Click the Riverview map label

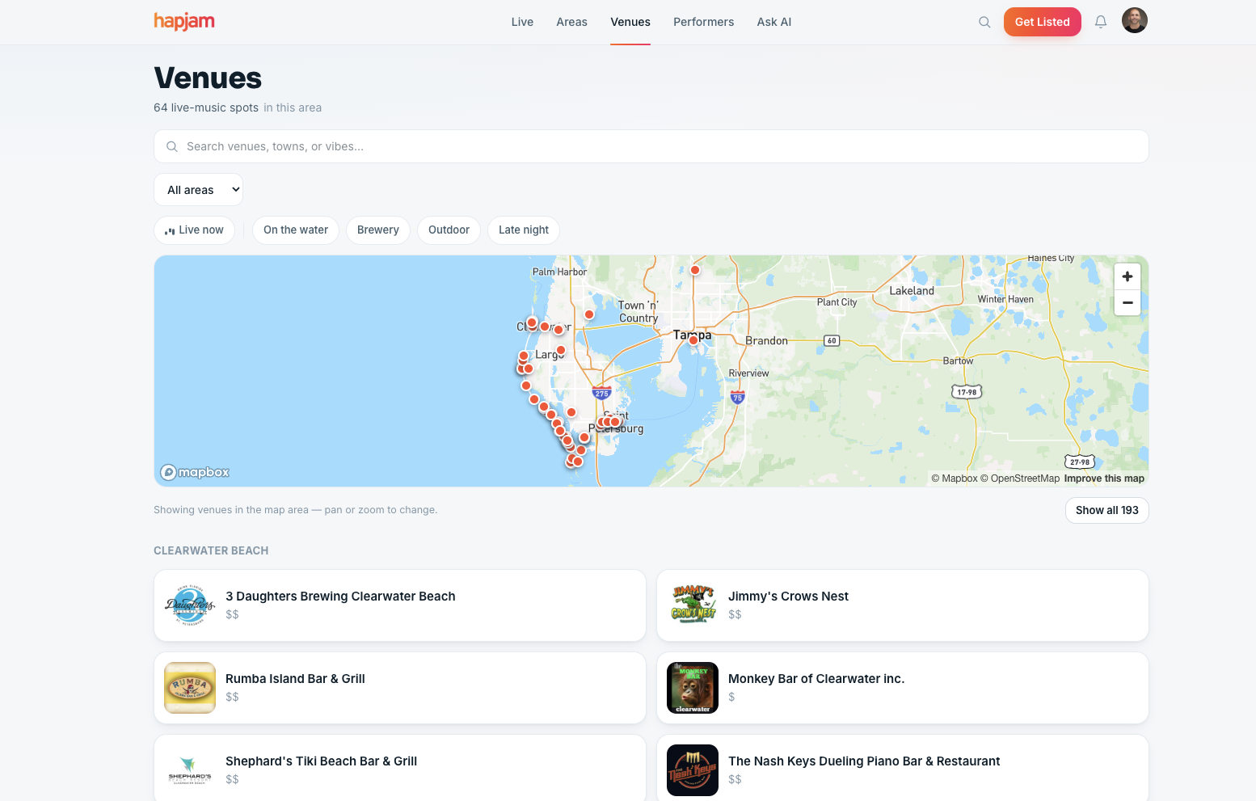[x=748, y=373]
